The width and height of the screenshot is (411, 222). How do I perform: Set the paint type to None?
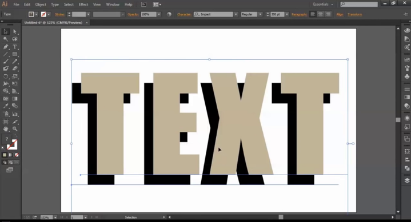point(17,155)
